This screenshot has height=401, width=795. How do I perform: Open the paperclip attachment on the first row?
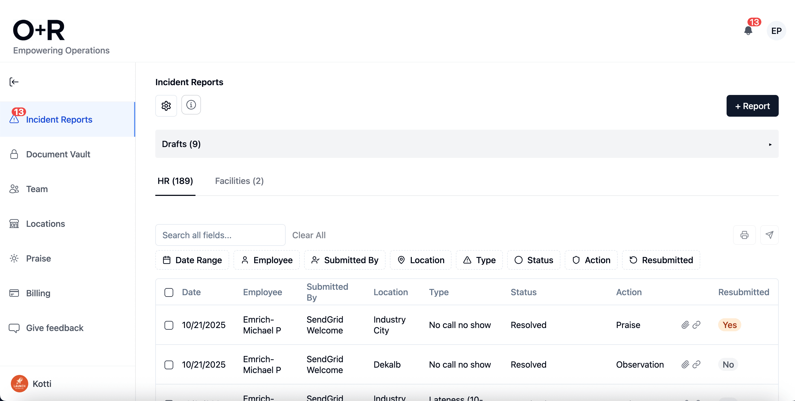click(685, 325)
